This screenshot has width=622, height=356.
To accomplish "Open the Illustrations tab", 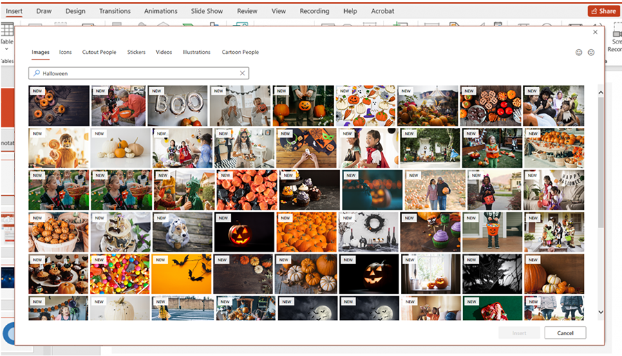I will (x=196, y=52).
